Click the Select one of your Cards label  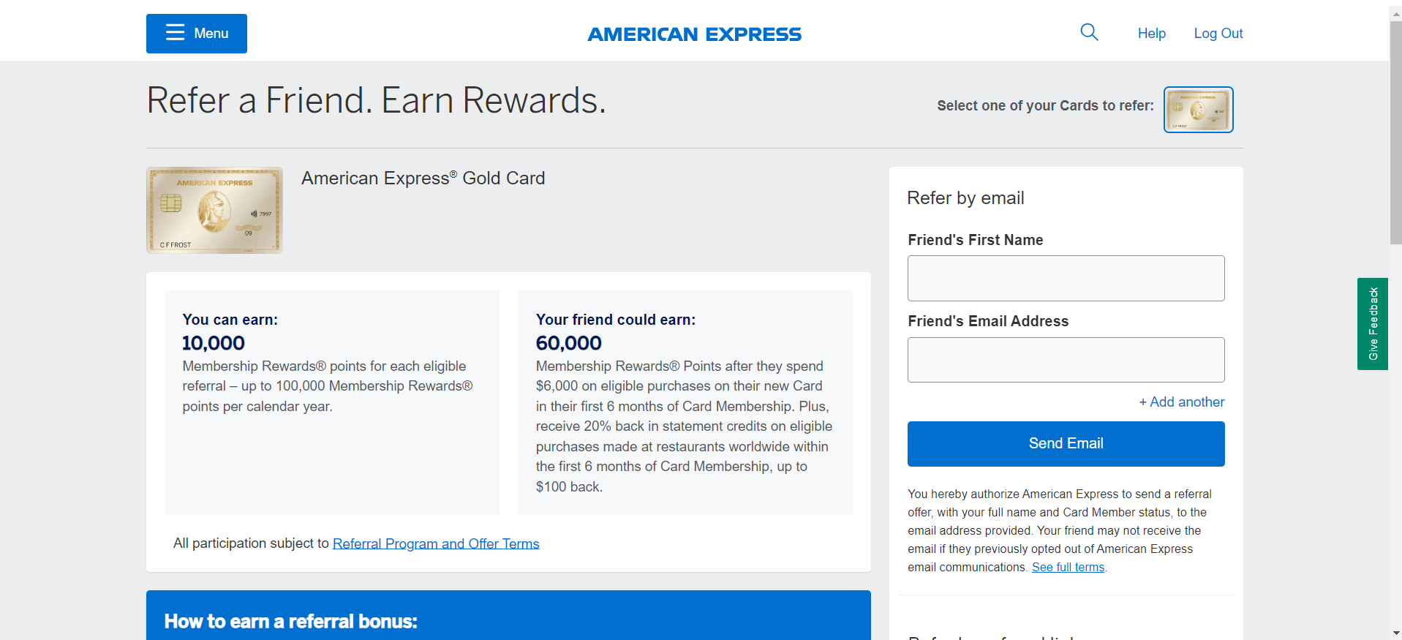point(1044,105)
